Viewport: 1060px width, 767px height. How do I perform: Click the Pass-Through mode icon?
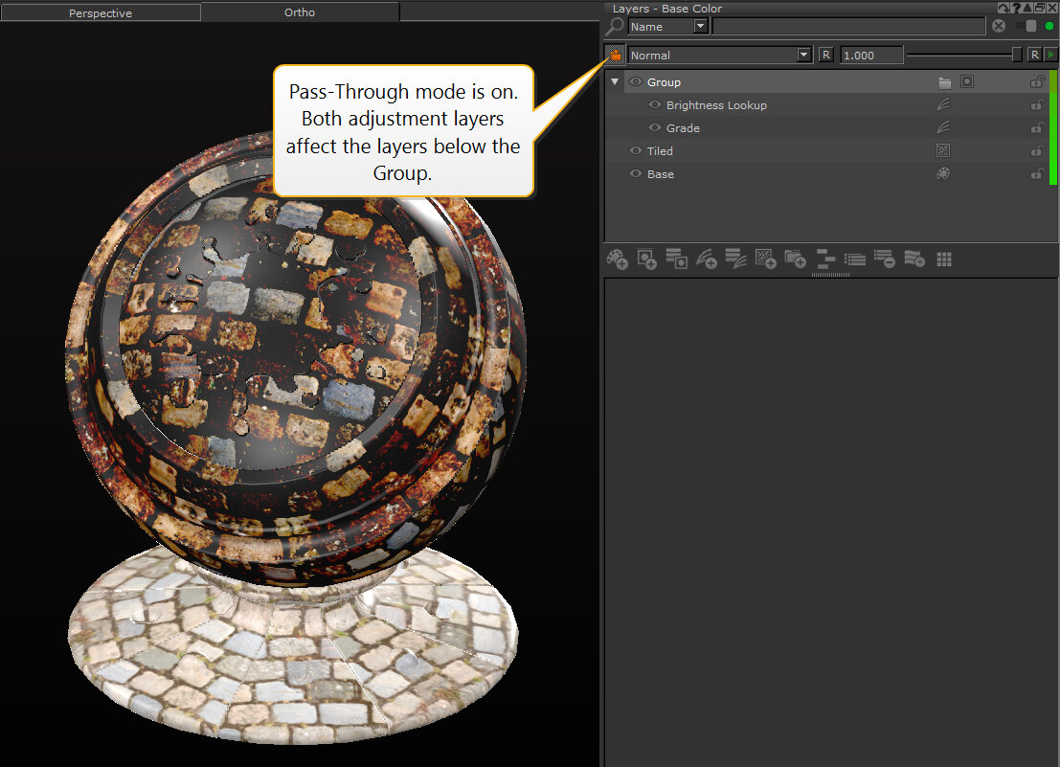(x=615, y=56)
